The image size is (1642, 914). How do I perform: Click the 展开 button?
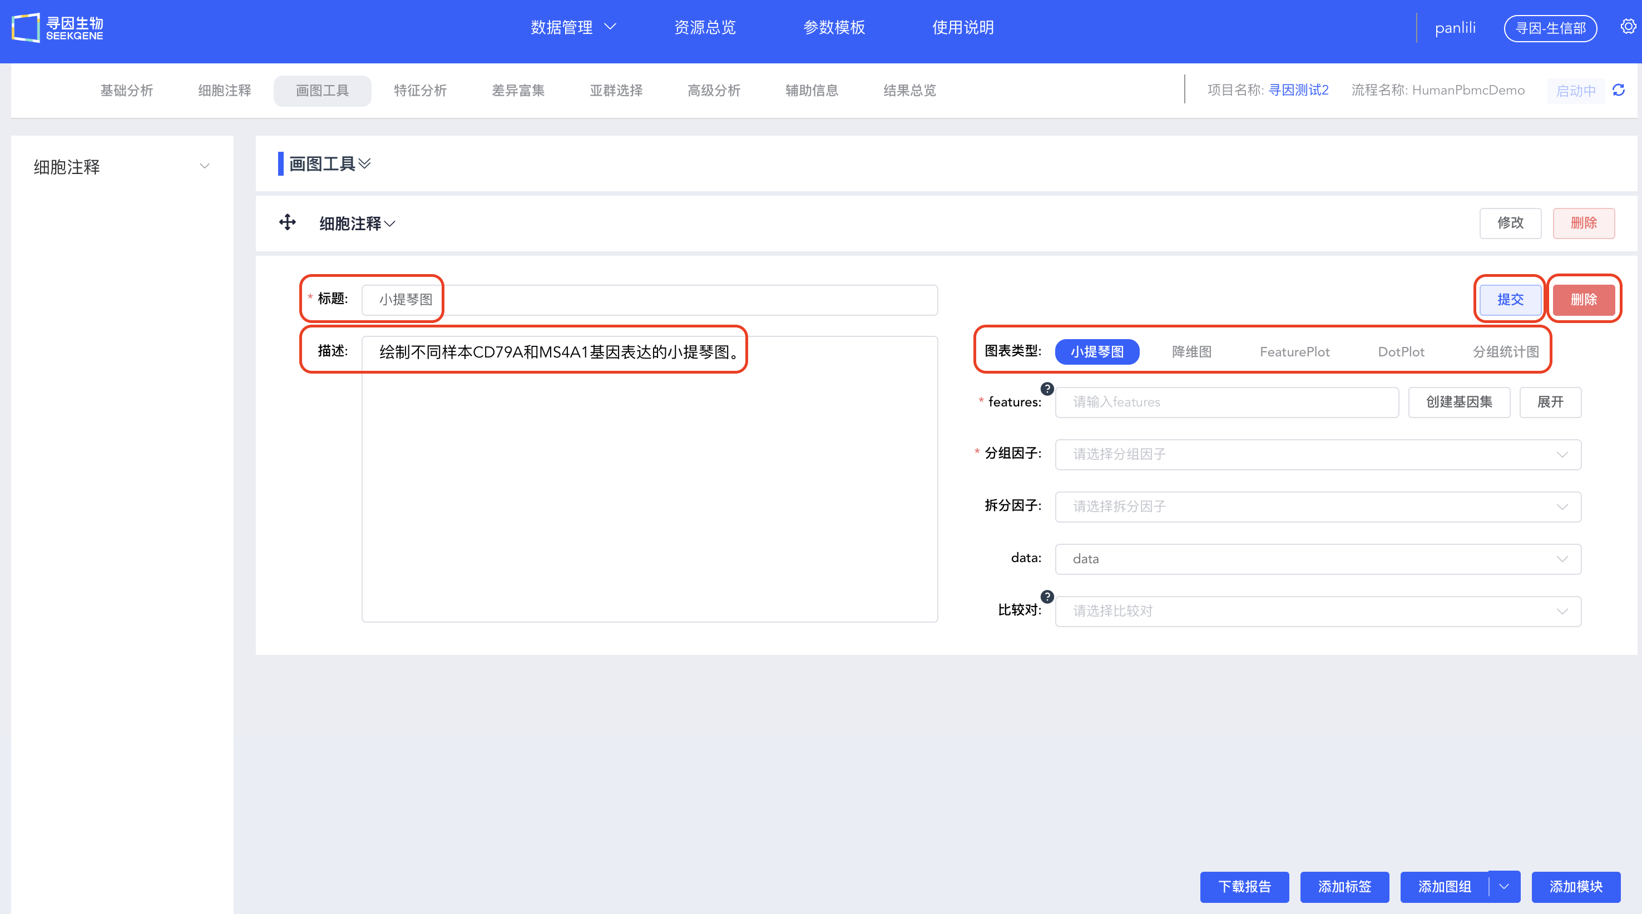click(x=1550, y=402)
